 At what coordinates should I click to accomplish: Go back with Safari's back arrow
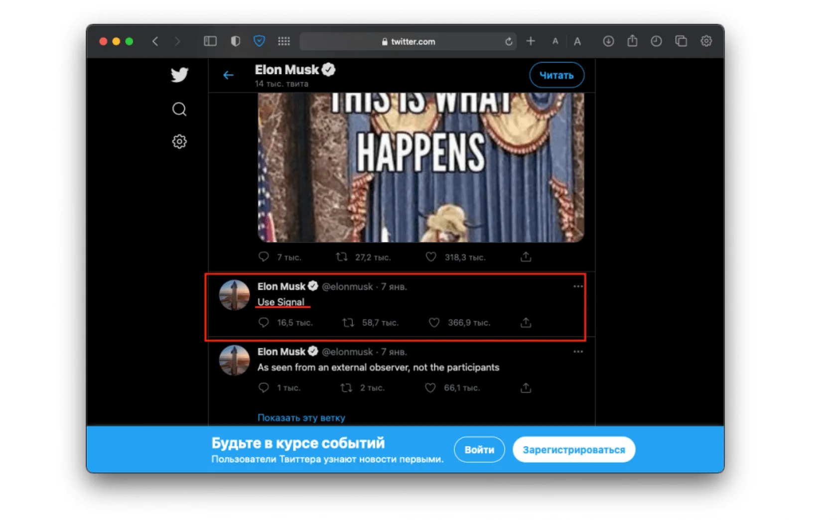click(155, 41)
